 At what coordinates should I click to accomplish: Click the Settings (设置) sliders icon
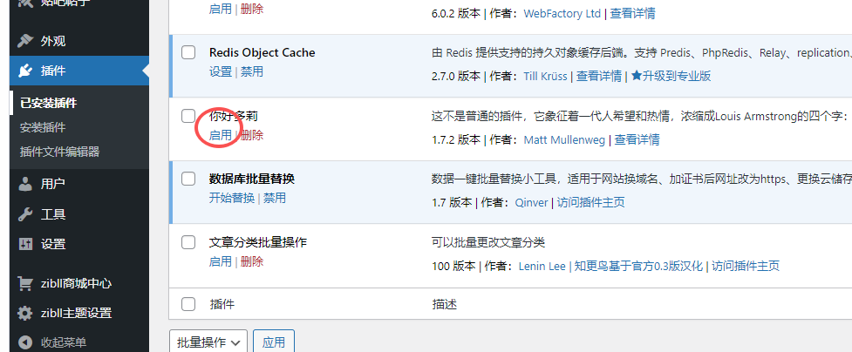click(x=25, y=243)
